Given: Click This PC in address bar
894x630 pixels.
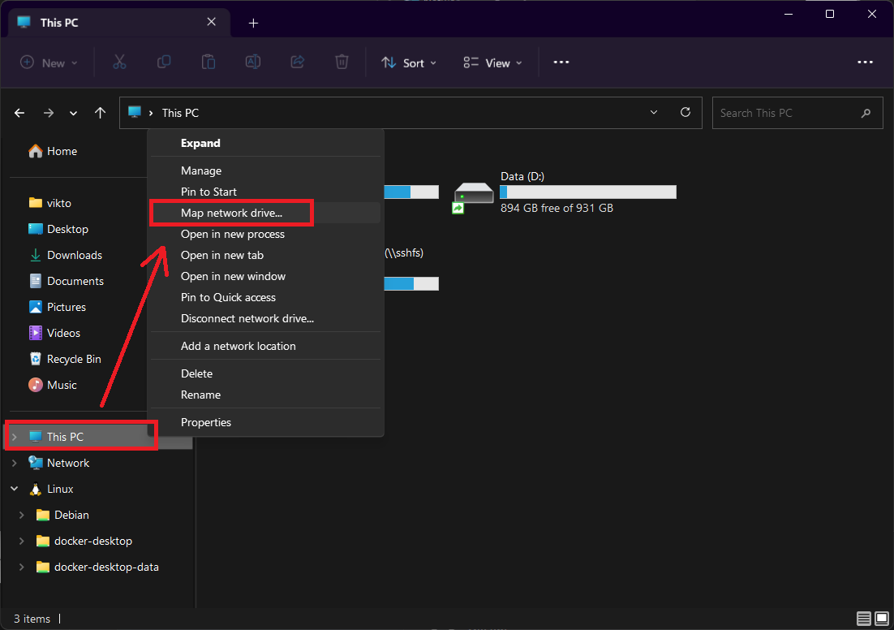Looking at the screenshot, I should pos(180,113).
